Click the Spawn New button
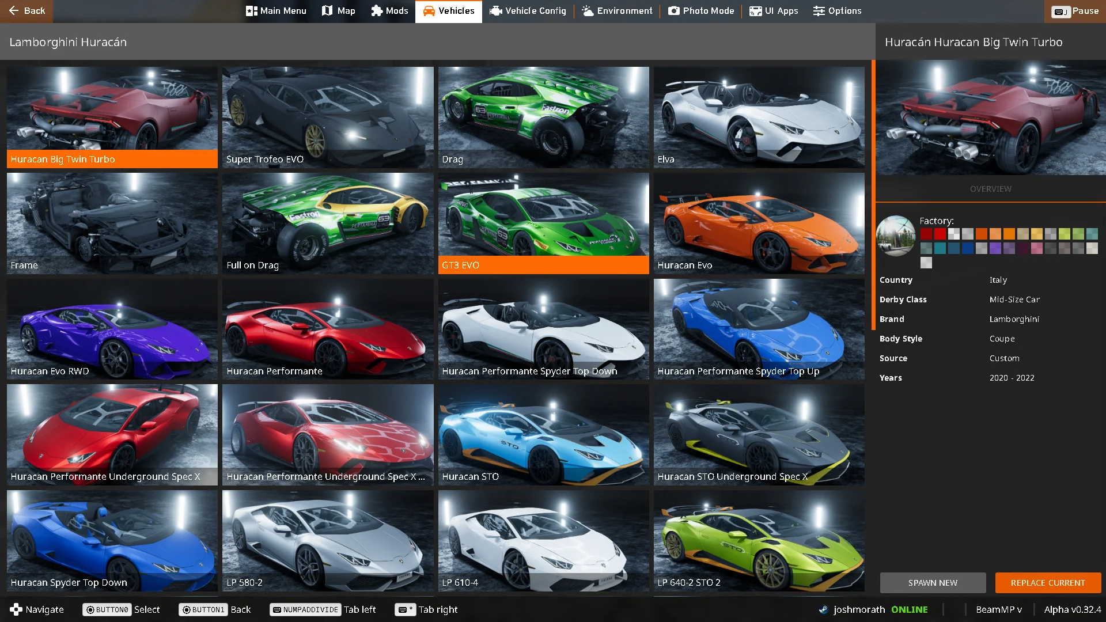The image size is (1106, 622). [933, 583]
